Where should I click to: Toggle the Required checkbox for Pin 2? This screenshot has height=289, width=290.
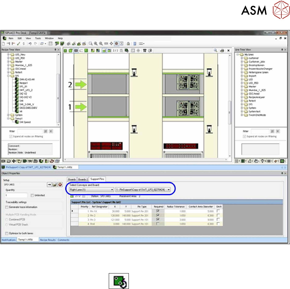[x=158, y=215]
